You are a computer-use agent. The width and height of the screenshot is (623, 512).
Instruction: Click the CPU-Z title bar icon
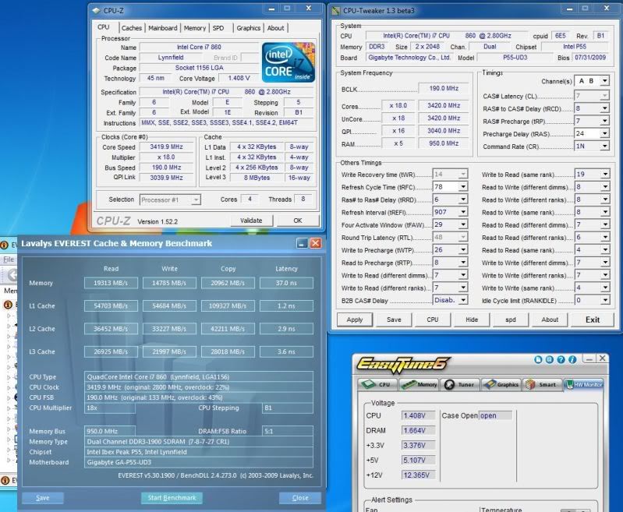(x=96, y=11)
